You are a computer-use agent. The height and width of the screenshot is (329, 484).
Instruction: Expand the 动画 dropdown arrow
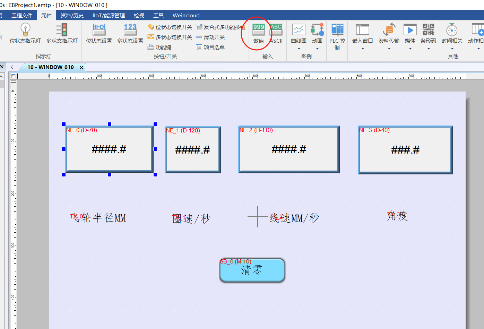pos(317,49)
